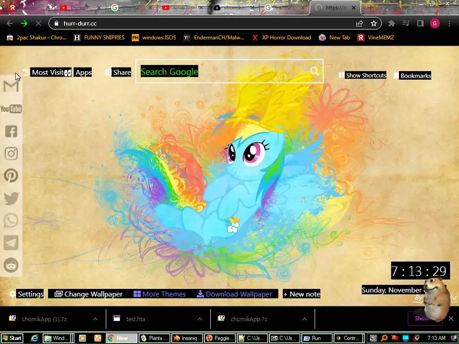
Task: Click the share-page icon in the address bar
Action: (x=359, y=23)
